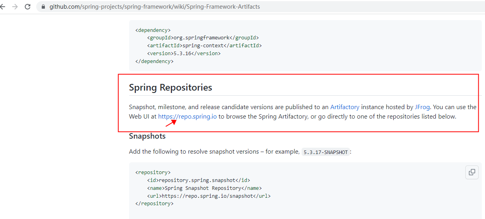Image resolution: width=485 pixels, height=219 pixels.
Task: Open the Artifactory link
Action: [345, 107]
